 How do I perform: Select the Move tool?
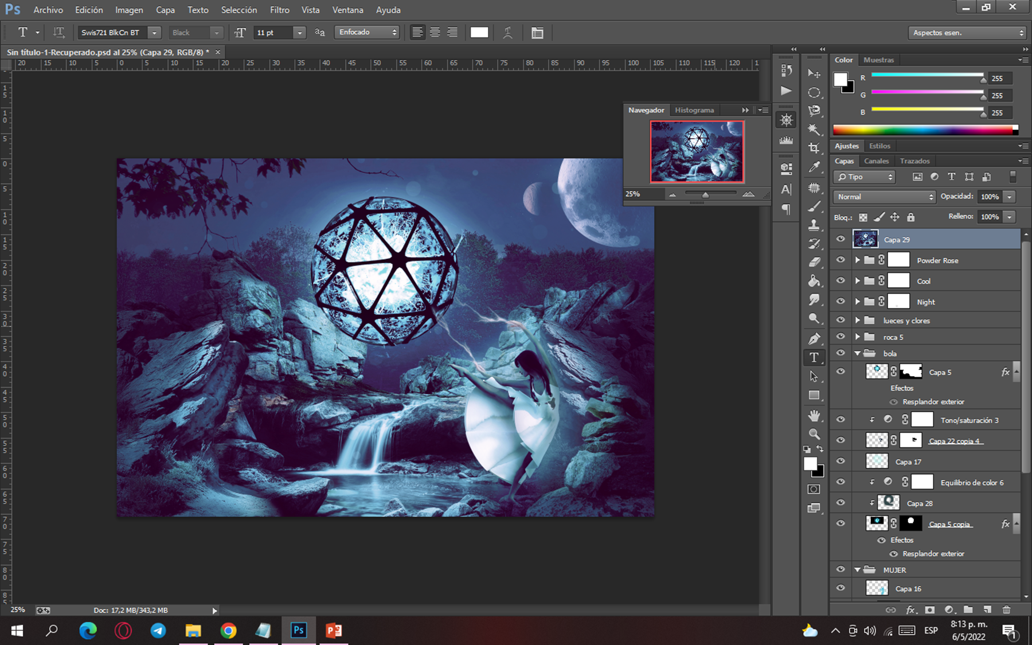click(x=814, y=73)
